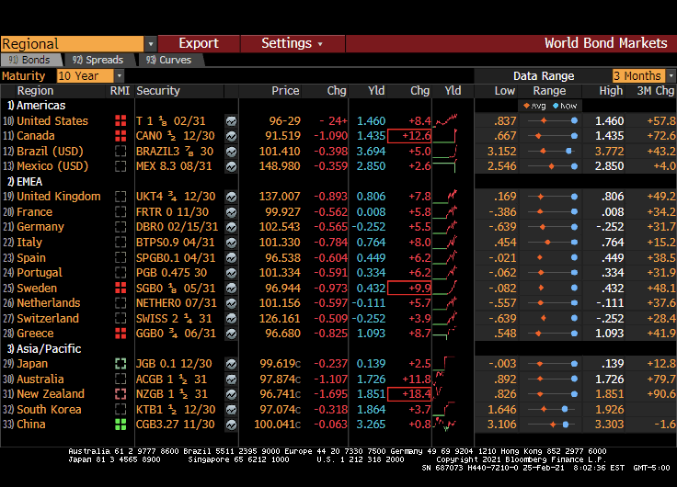677x487 pixels.
Task: Open chart icon for Canada row
Action: 232,136
